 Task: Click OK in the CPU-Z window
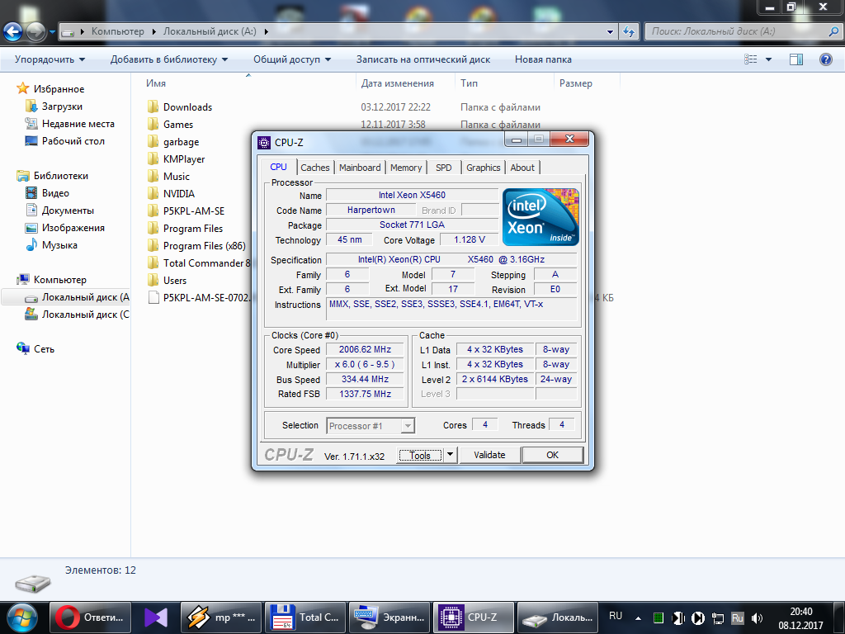point(552,455)
